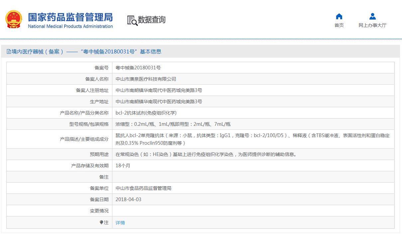
Task: Click the 数据查询 search icon
Action: coord(132,20)
